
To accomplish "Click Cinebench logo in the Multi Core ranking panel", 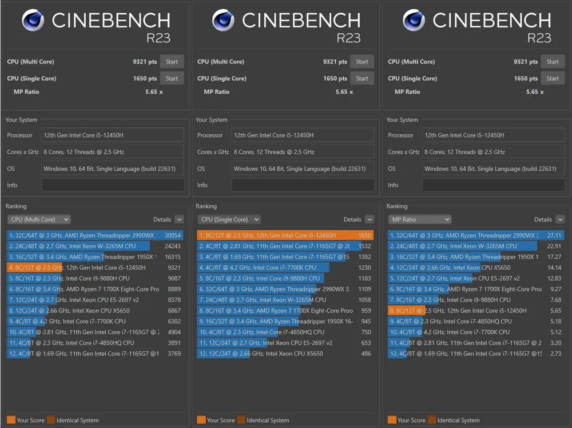I will pos(33,21).
